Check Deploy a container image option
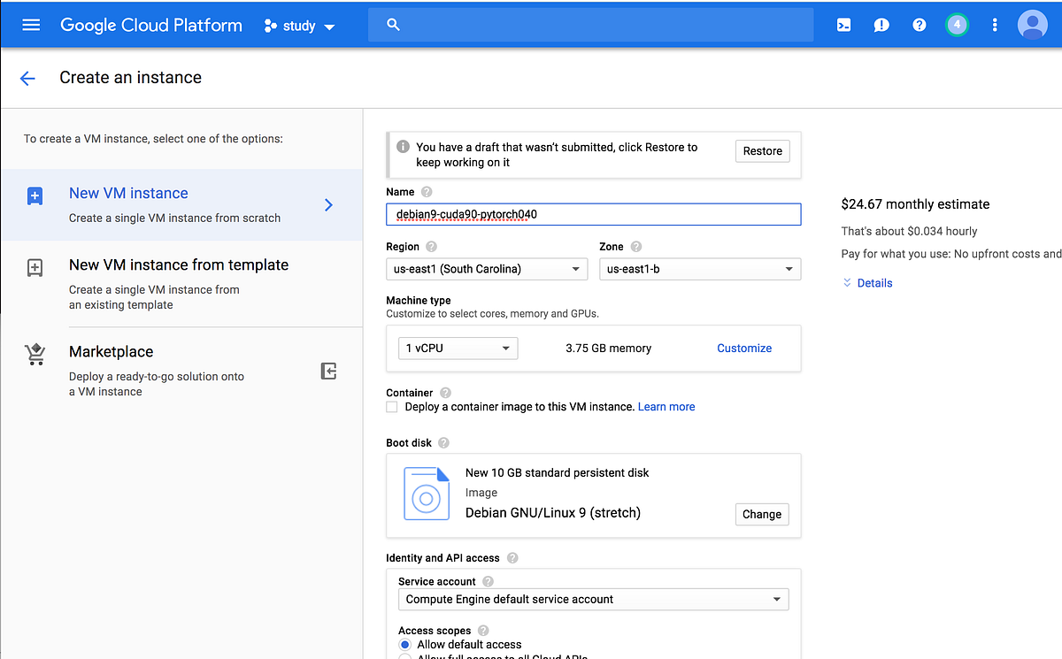 coord(391,406)
